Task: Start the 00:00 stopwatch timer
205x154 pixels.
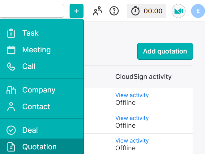Action: pyautogui.click(x=146, y=11)
